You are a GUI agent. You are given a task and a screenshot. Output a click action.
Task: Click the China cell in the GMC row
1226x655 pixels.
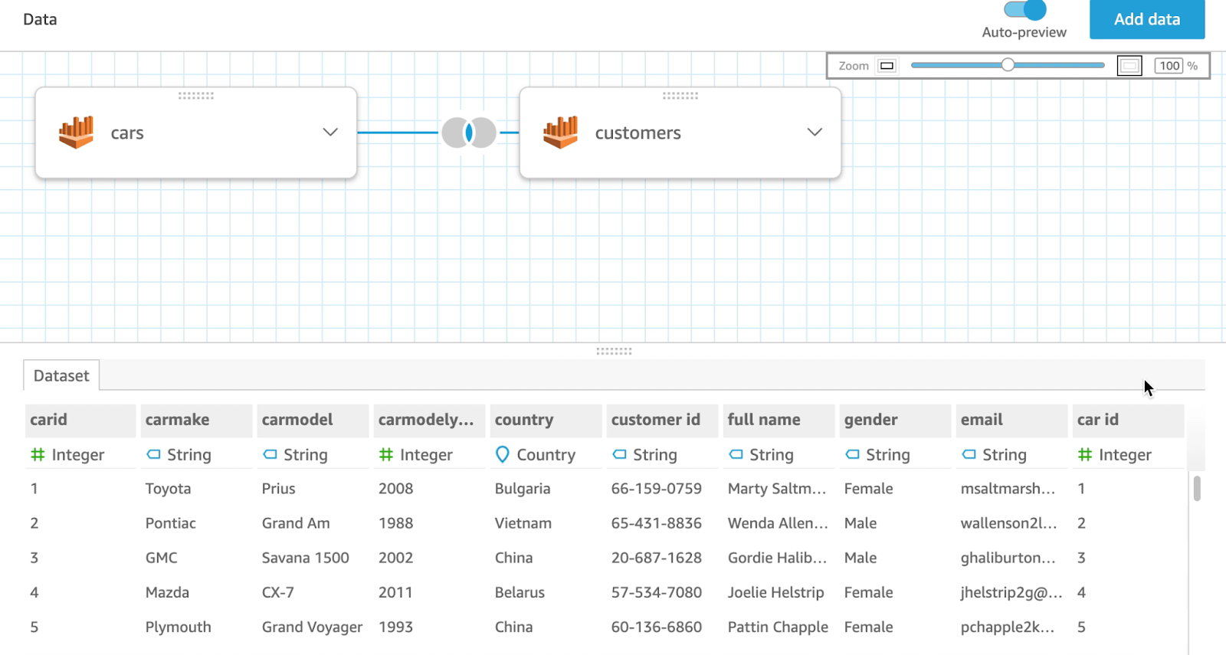[x=514, y=558]
